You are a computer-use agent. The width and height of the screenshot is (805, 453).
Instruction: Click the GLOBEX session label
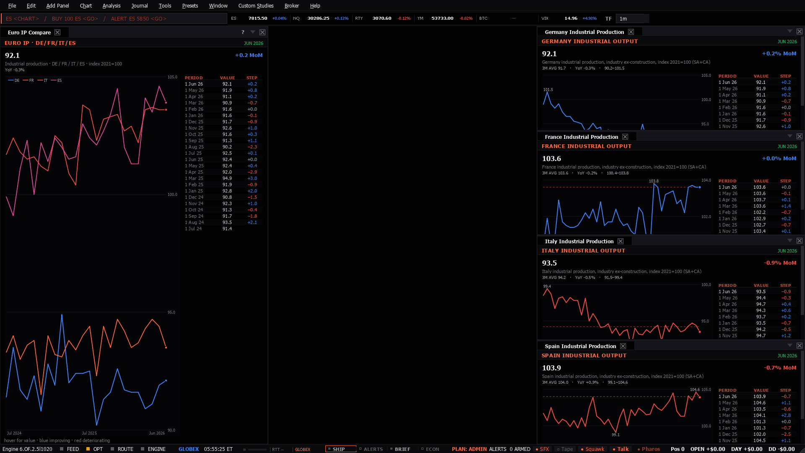click(189, 449)
